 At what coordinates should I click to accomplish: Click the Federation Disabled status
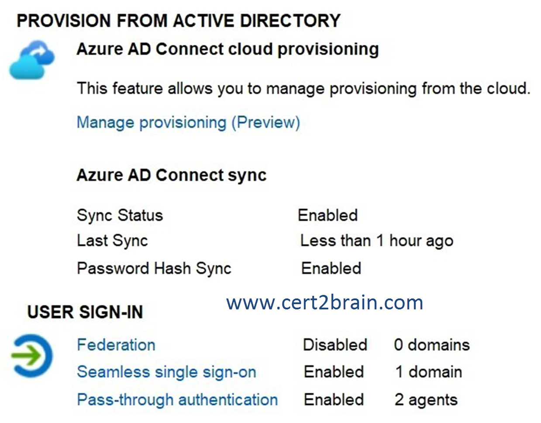point(335,345)
